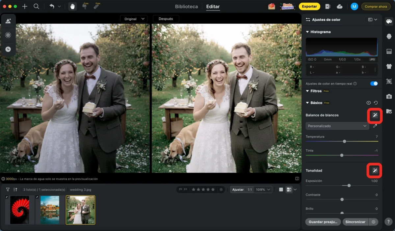Click the Exportar button
Image resolution: width=395 pixels, height=231 pixels.
[309, 7]
